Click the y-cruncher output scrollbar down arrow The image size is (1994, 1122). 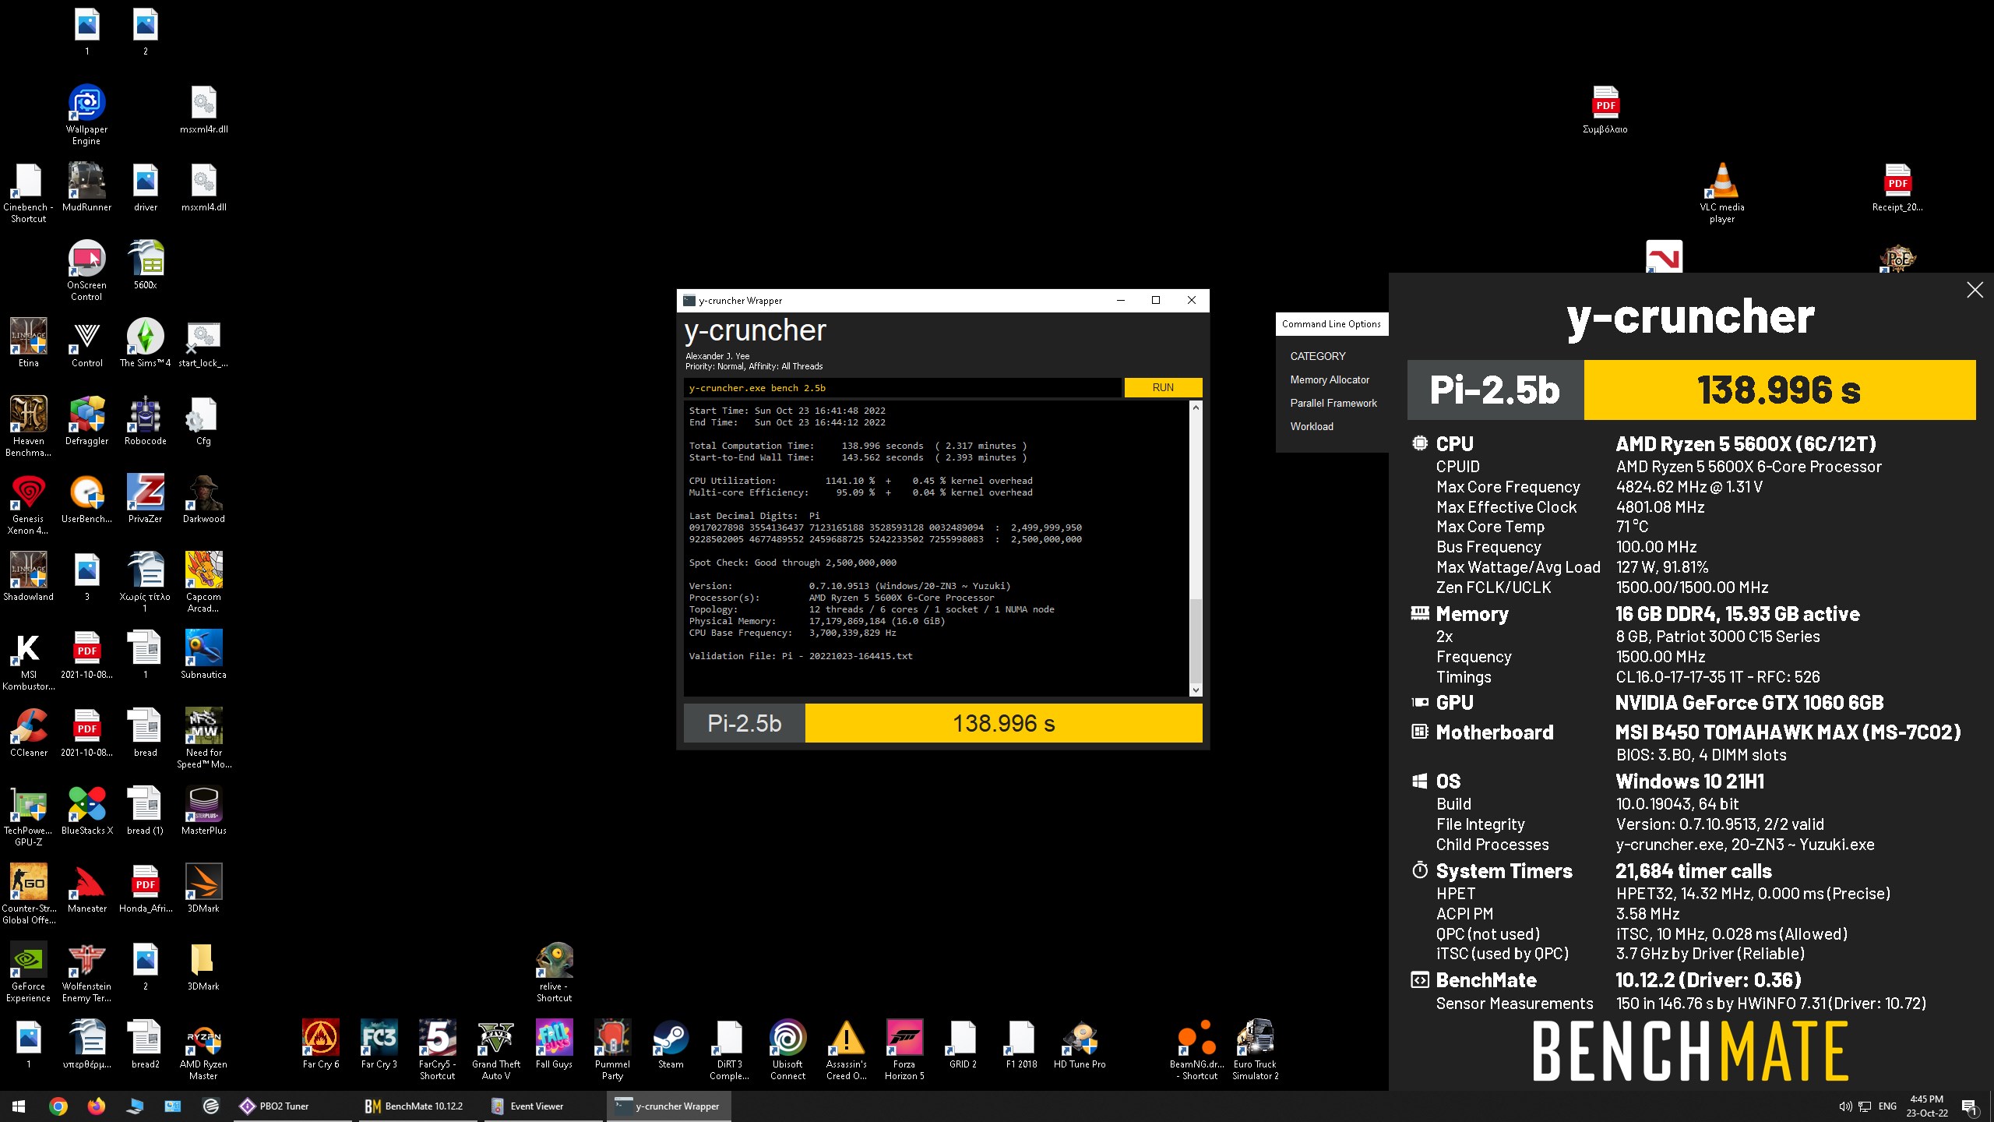(1196, 690)
